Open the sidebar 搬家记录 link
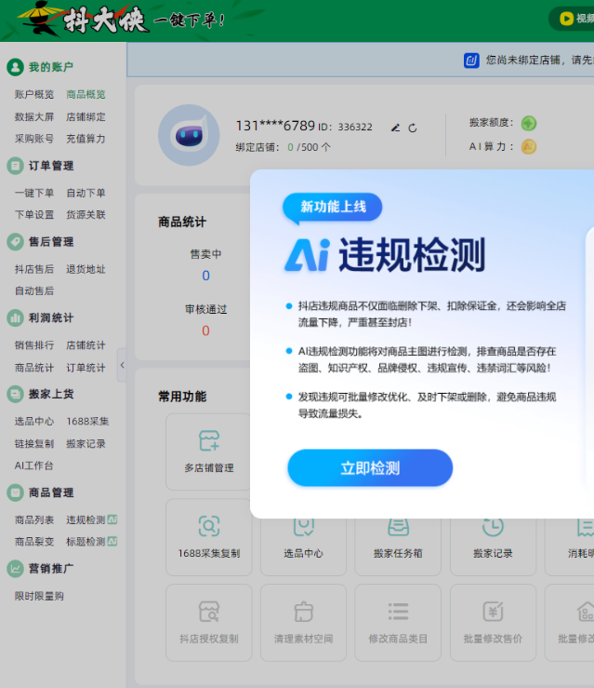The width and height of the screenshot is (594, 688). click(86, 443)
